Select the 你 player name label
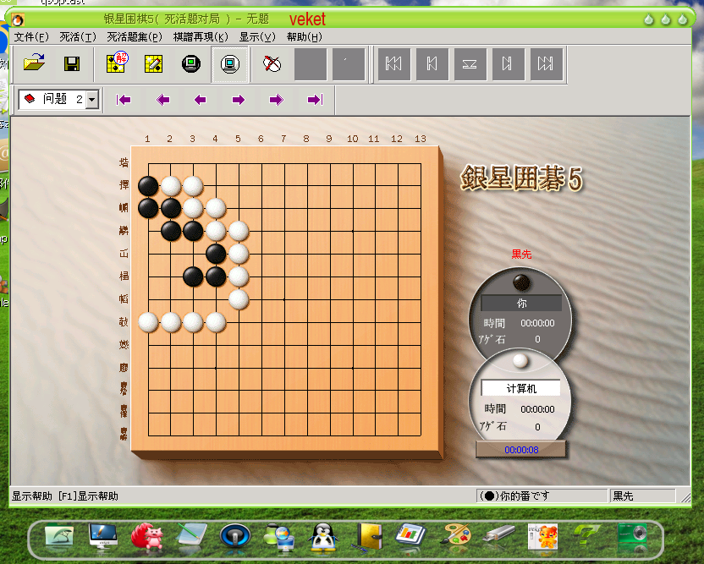704x564 pixels. click(x=521, y=304)
